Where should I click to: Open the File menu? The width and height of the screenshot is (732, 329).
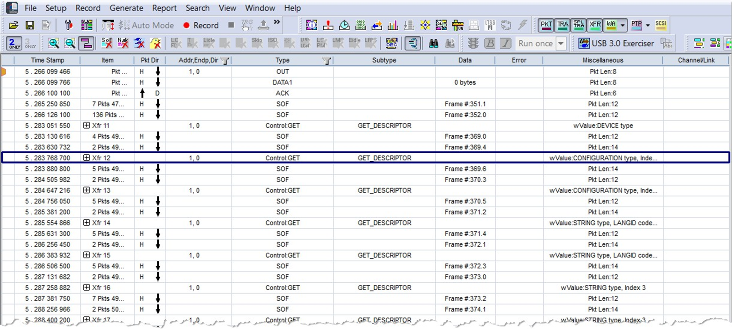click(31, 8)
